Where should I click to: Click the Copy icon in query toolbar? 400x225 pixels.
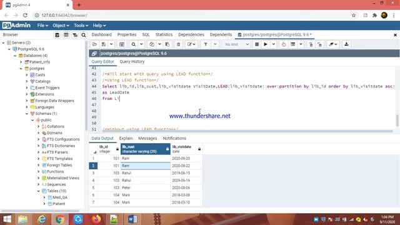pyautogui.click(x=152, y=44)
